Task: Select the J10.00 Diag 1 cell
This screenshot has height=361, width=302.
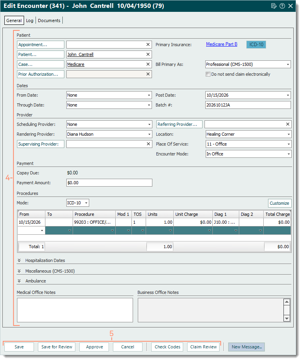Action: coord(226,222)
